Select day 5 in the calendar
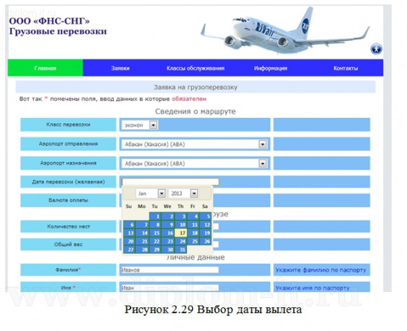Image resolution: width=407 pixels, height=331 pixels. coord(206,217)
